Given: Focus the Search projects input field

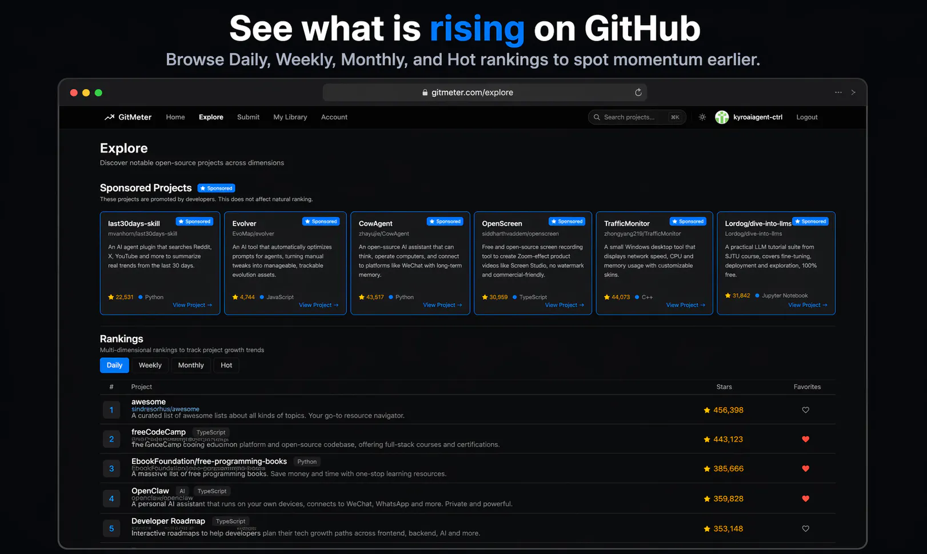Looking at the screenshot, I should click(637, 117).
